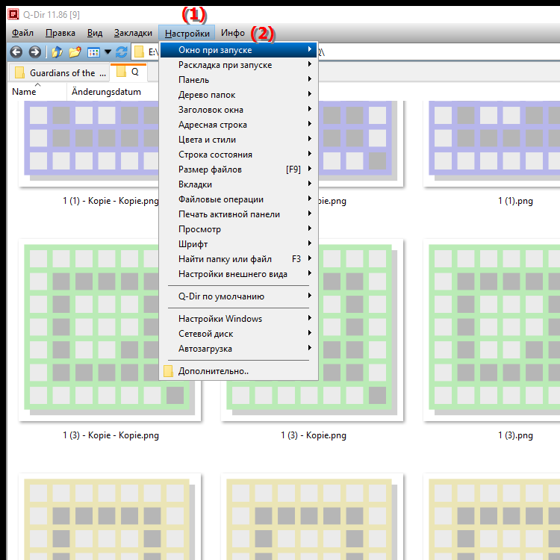This screenshot has height=560, width=560.
Task: Open Сетевой диск submenu
Action: pos(239,334)
